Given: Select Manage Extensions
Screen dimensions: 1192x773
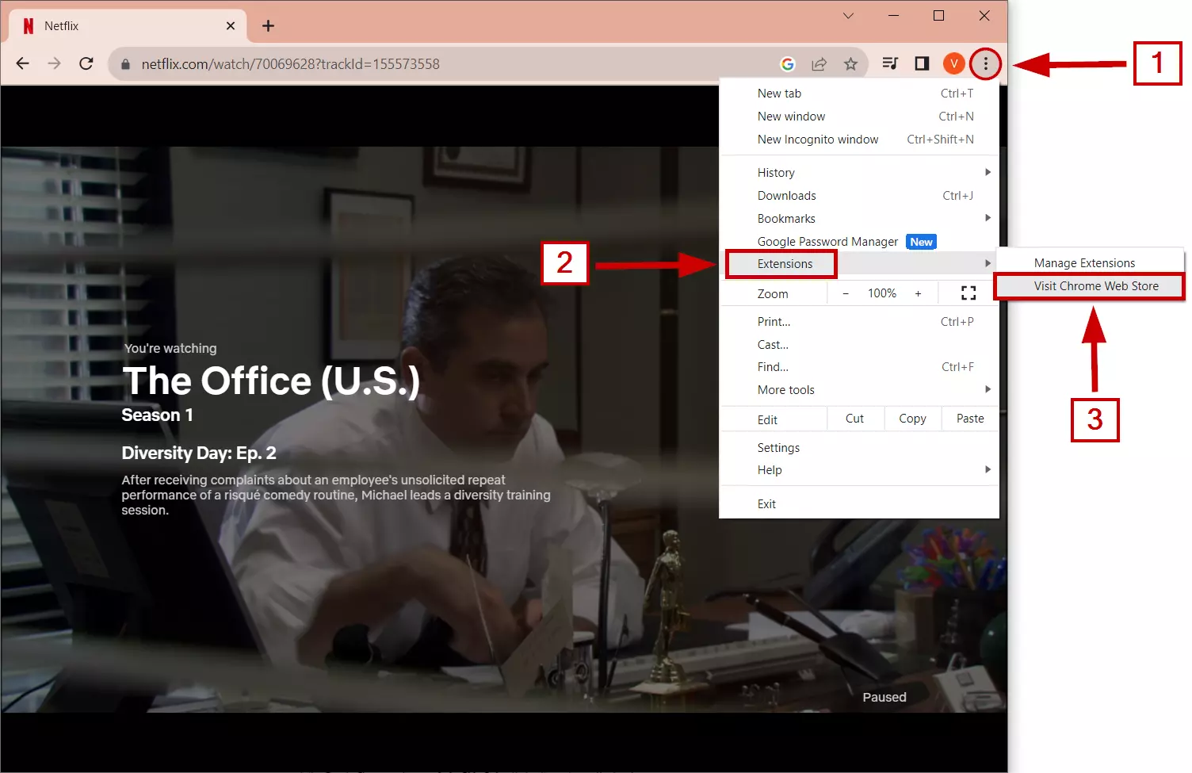Looking at the screenshot, I should pyautogui.click(x=1090, y=263).
